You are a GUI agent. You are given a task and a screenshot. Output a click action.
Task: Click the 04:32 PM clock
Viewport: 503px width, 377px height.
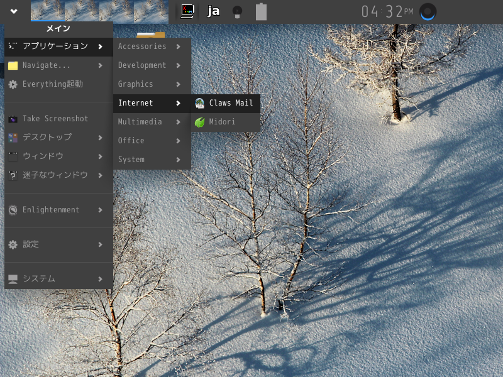pos(387,12)
